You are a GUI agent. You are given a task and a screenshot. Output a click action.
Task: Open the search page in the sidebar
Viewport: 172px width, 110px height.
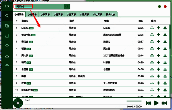[x=7, y=16]
